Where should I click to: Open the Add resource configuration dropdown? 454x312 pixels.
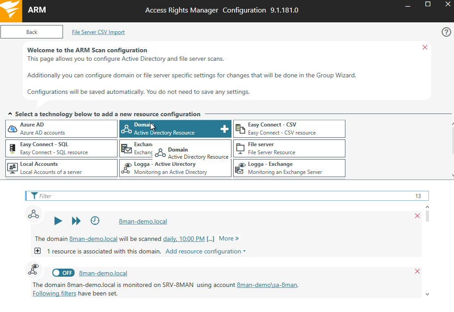coord(206,252)
